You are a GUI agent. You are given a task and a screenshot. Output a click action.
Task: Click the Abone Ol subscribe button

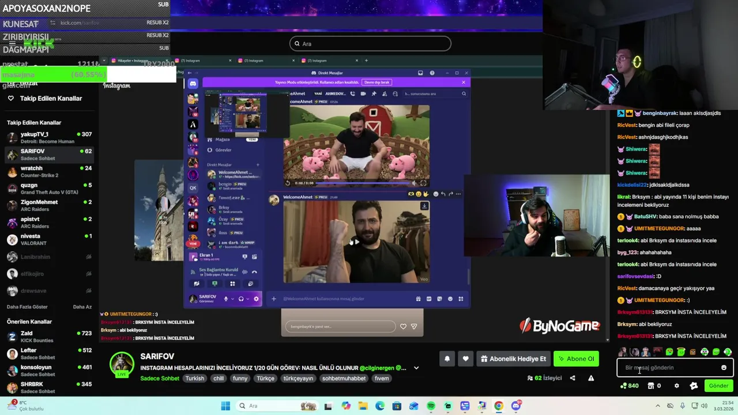click(x=576, y=359)
